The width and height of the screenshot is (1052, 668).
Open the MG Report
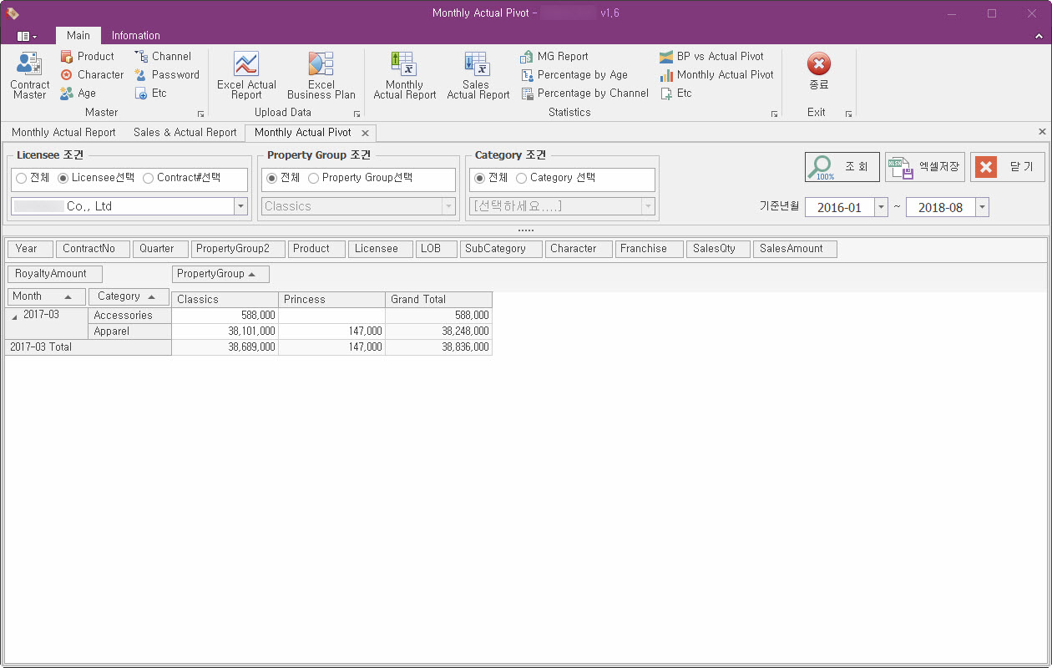tap(554, 56)
